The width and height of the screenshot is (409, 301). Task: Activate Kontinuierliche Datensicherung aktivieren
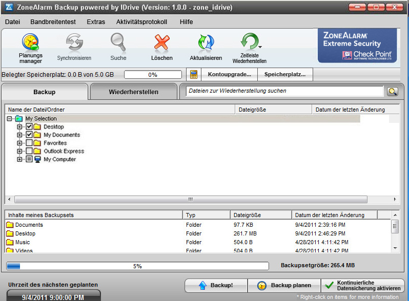pyautogui.click(x=362, y=285)
